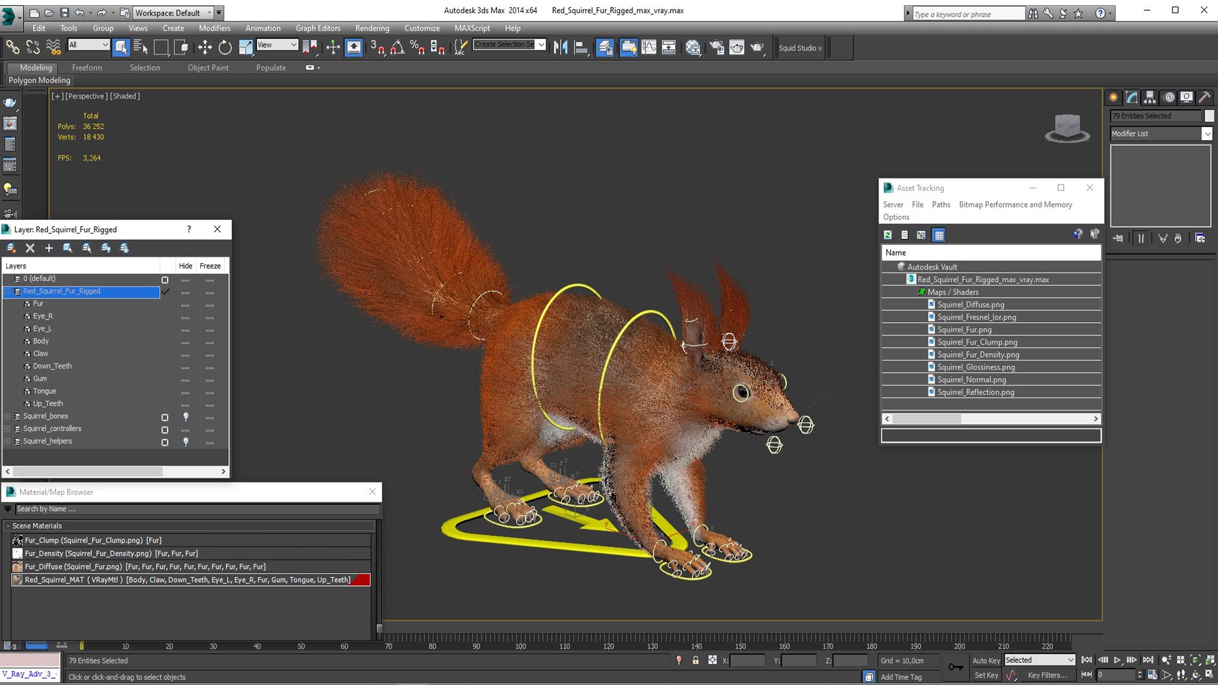The width and height of the screenshot is (1218, 685).
Task: Toggle the Selection Lock padlock
Action: (x=695, y=660)
